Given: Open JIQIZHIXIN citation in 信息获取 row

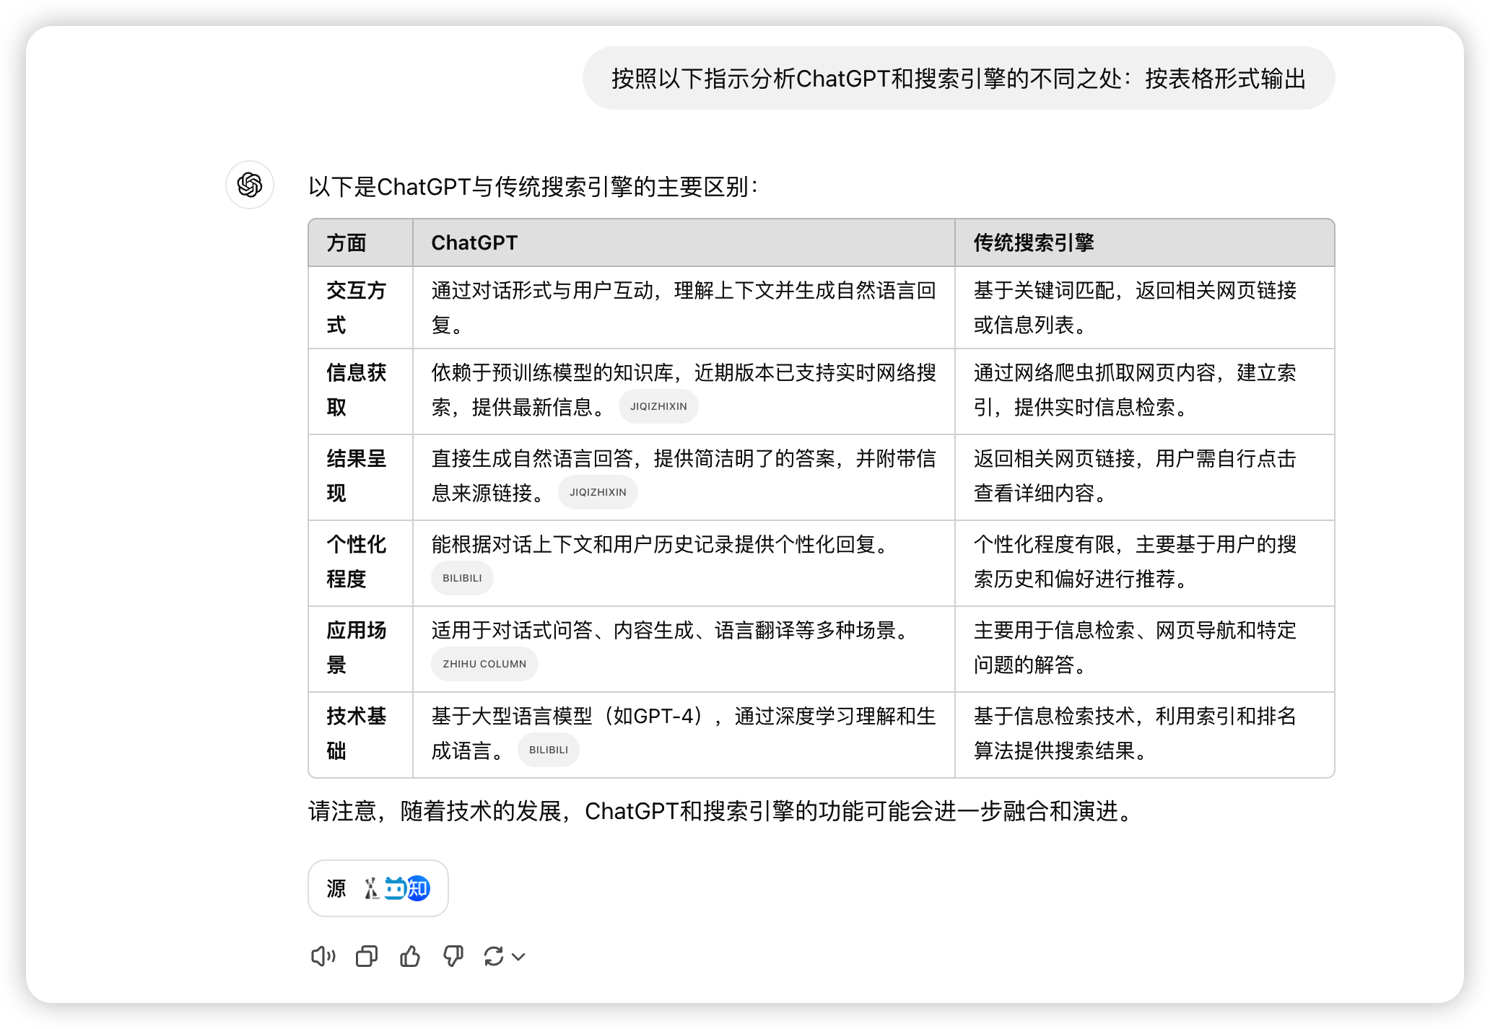Looking at the screenshot, I should pos(658,406).
